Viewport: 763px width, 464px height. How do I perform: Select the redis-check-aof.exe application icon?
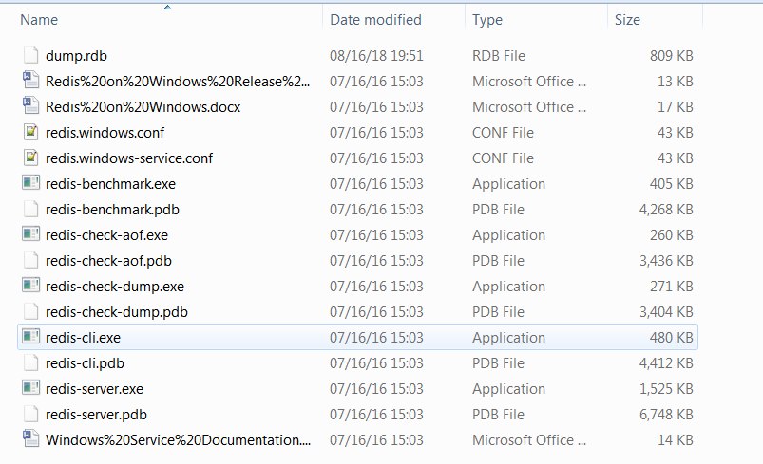(30, 234)
